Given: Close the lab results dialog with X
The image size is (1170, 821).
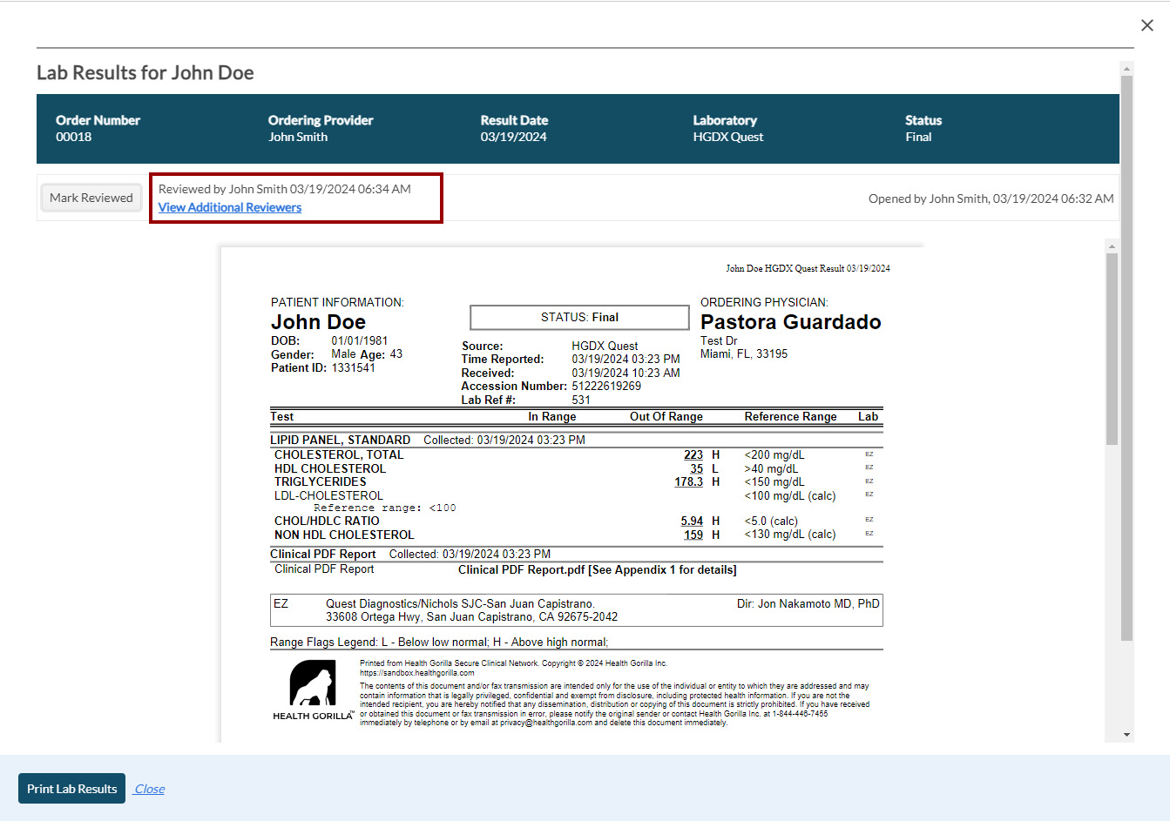Looking at the screenshot, I should point(1147,25).
